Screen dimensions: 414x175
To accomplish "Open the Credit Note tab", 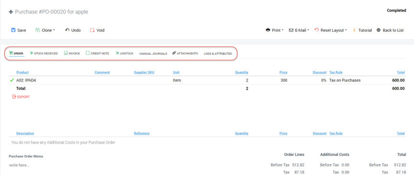I will (98, 53).
